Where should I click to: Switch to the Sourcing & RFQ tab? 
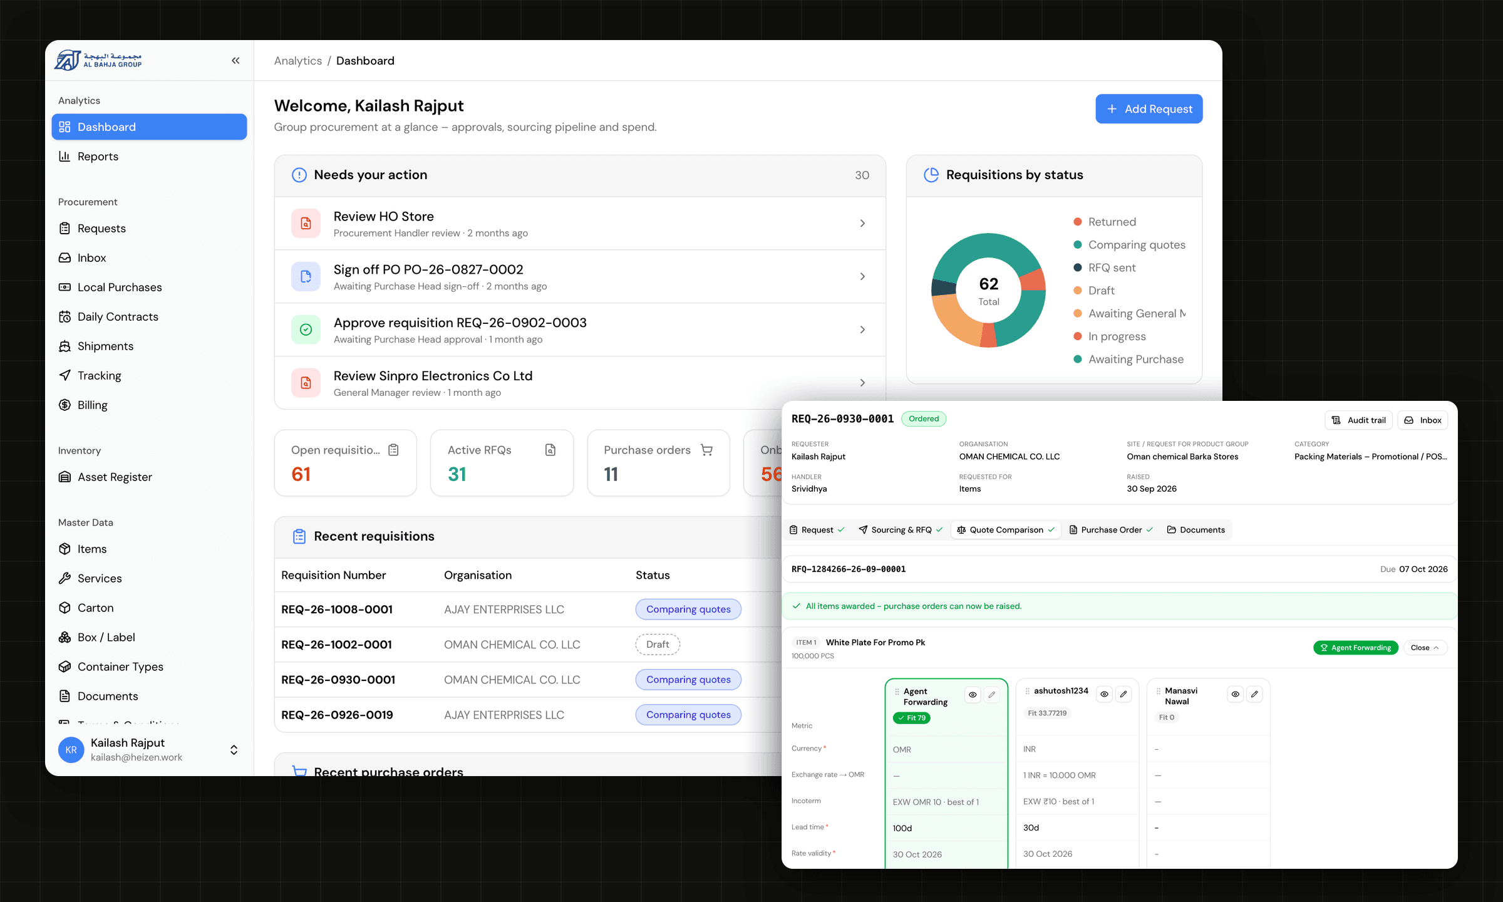click(x=900, y=530)
